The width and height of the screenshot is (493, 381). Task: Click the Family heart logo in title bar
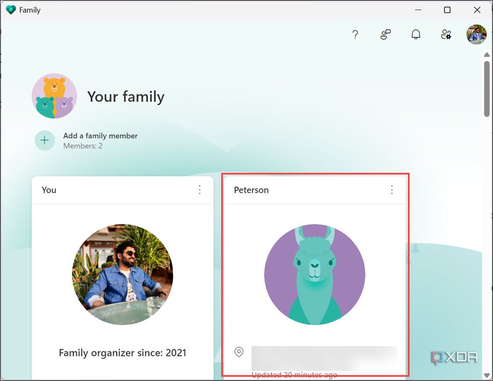point(11,10)
